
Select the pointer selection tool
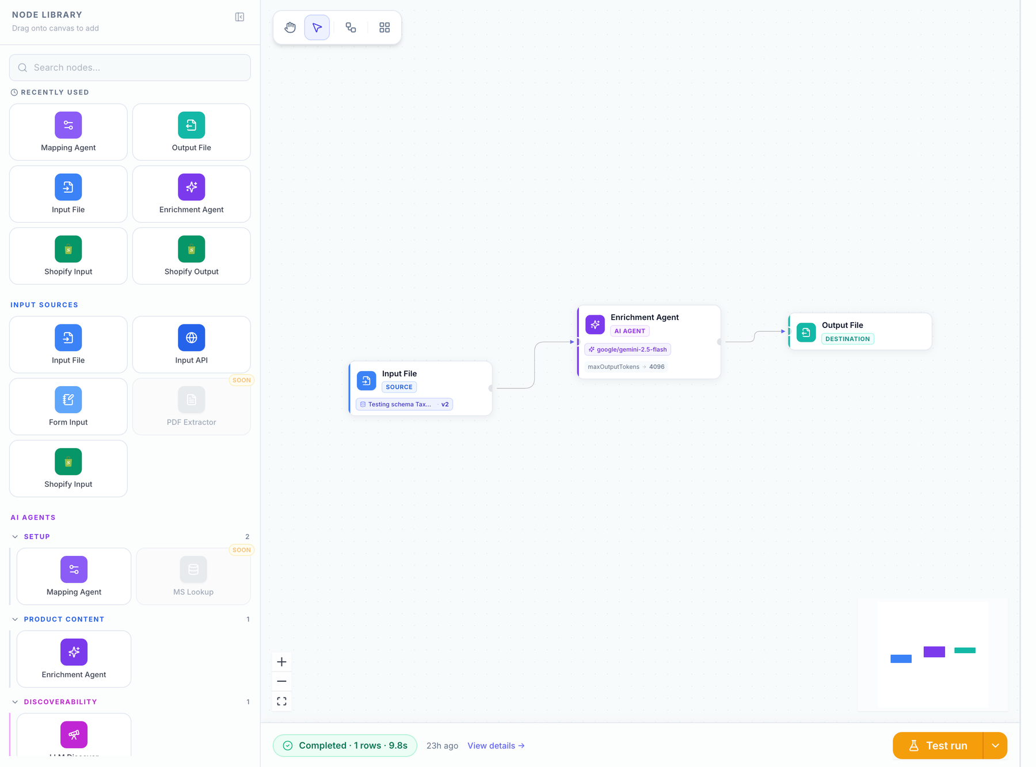click(317, 28)
